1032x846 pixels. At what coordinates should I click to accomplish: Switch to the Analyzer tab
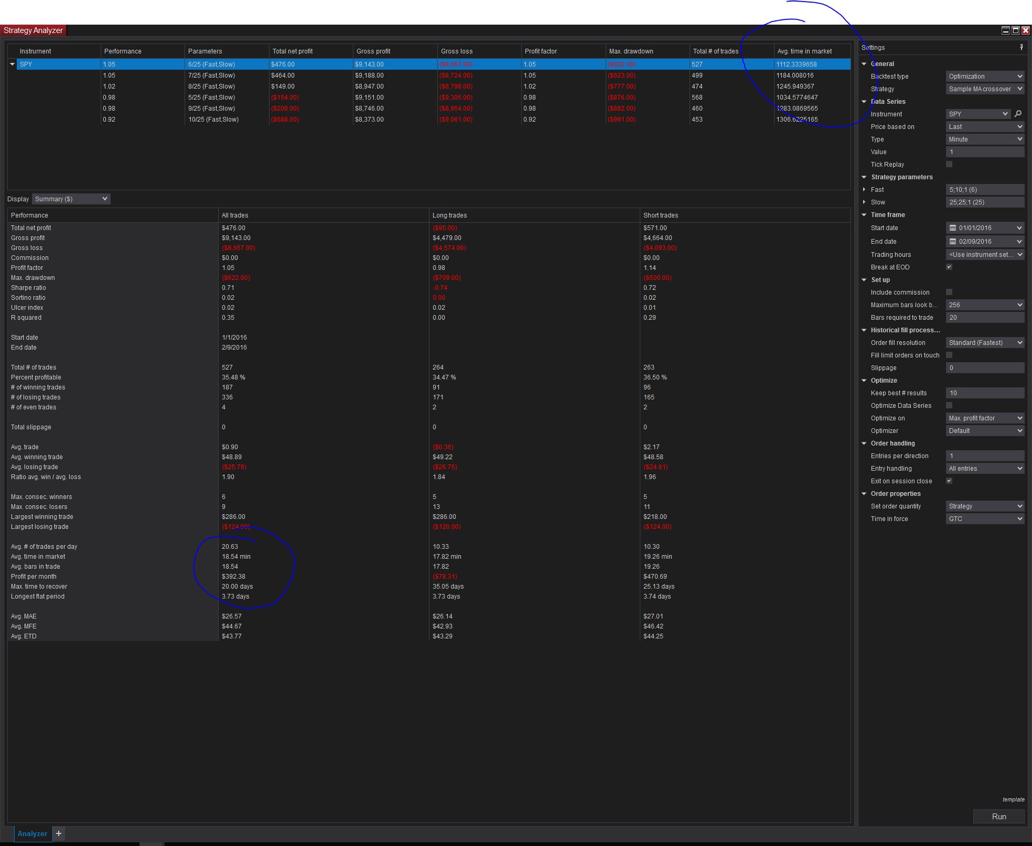(33, 833)
